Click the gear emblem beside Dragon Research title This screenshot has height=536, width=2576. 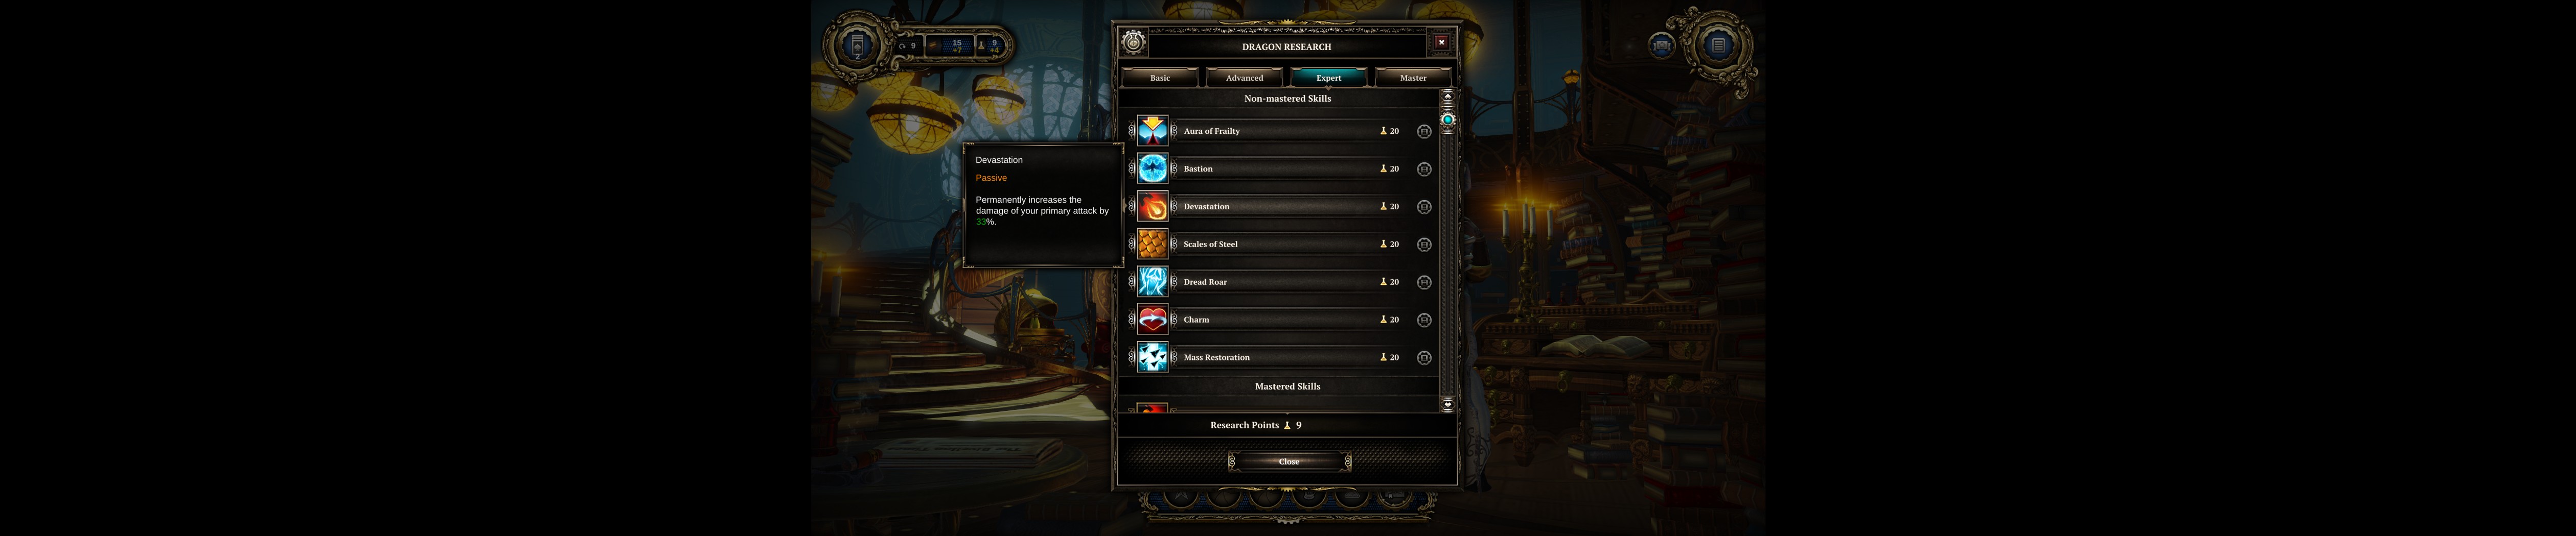pos(1133,42)
